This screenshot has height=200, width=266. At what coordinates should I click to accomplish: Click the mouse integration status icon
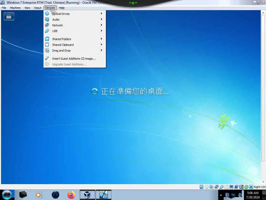(246, 187)
